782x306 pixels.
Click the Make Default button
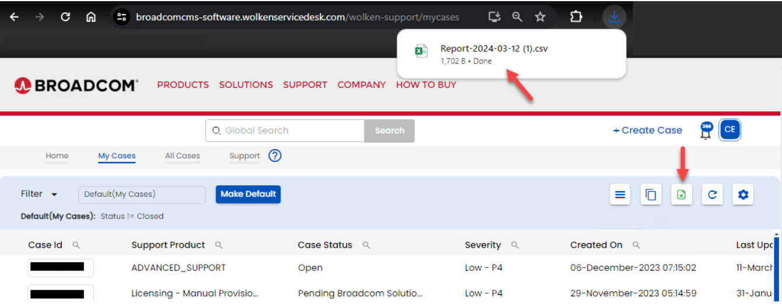[x=248, y=194]
